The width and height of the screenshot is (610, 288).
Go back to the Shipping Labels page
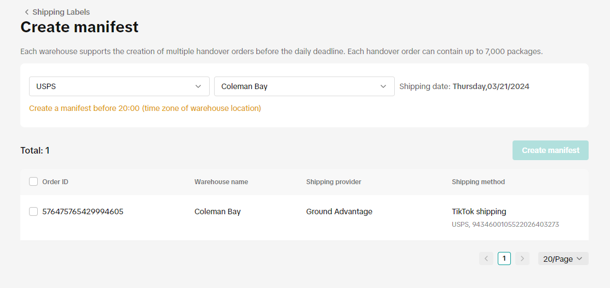pos(61,12)
